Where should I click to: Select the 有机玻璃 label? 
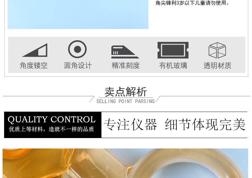tap(173, 65)
